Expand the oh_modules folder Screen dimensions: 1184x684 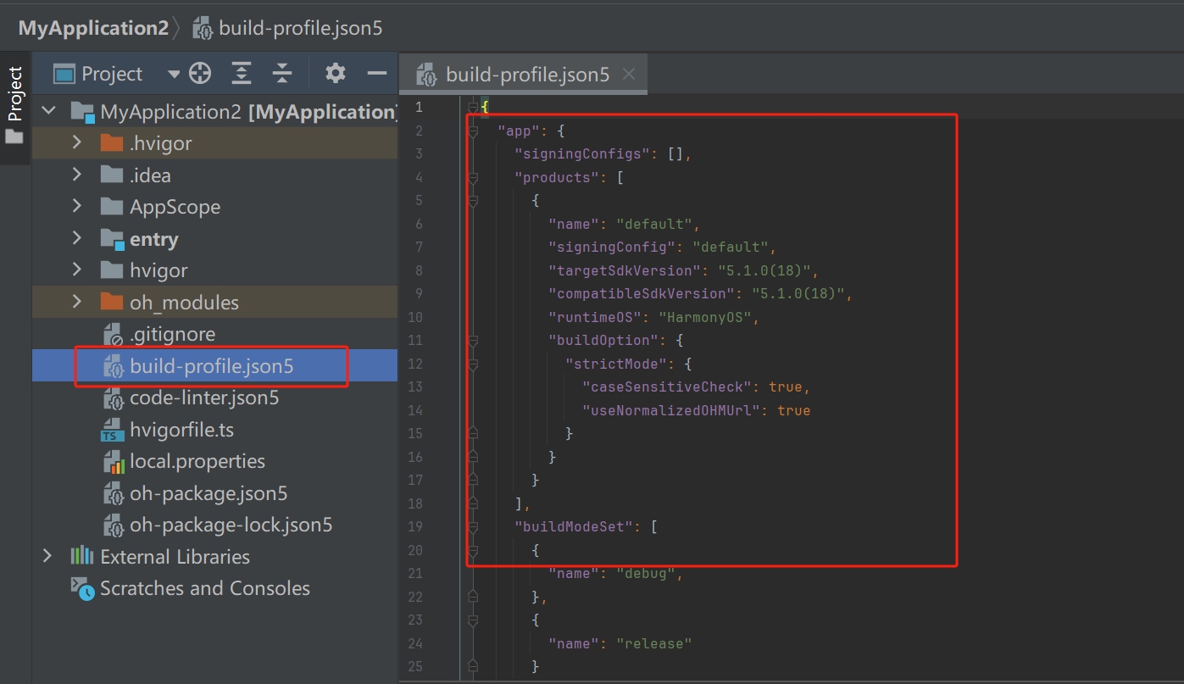(77, 303)
